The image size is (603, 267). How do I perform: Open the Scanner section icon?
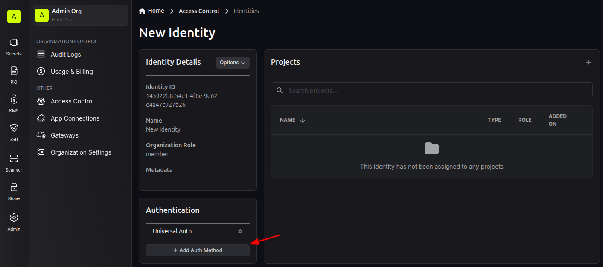coord(14,158)
